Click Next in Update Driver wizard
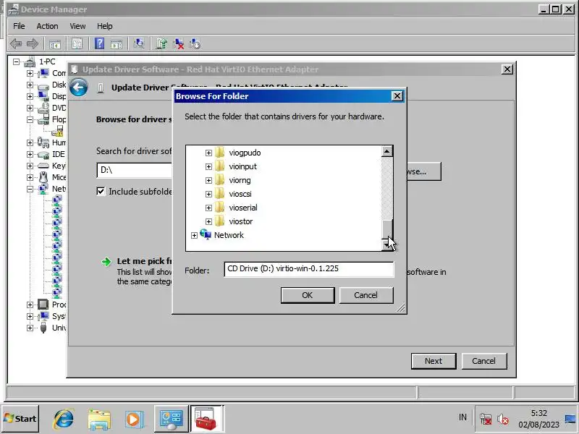The image size is (579, 434). click(434, 361)
